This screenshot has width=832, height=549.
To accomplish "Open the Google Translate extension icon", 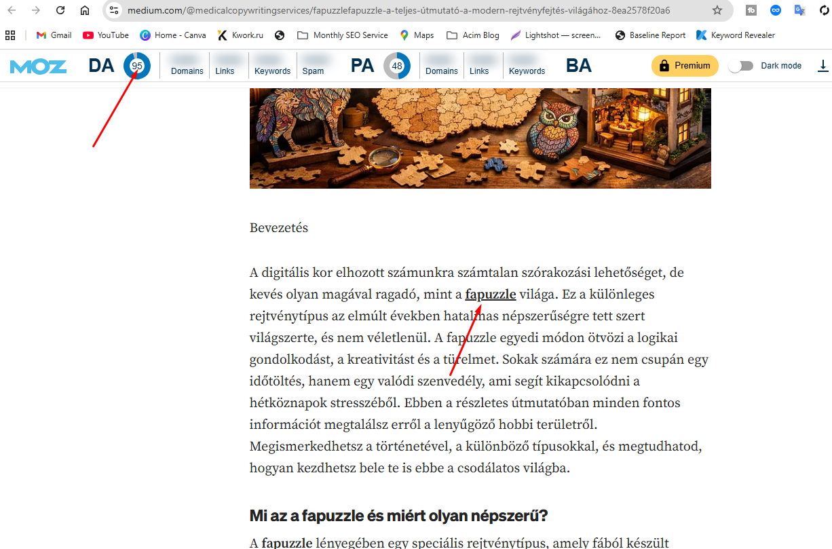I will (x=800, y=10).
